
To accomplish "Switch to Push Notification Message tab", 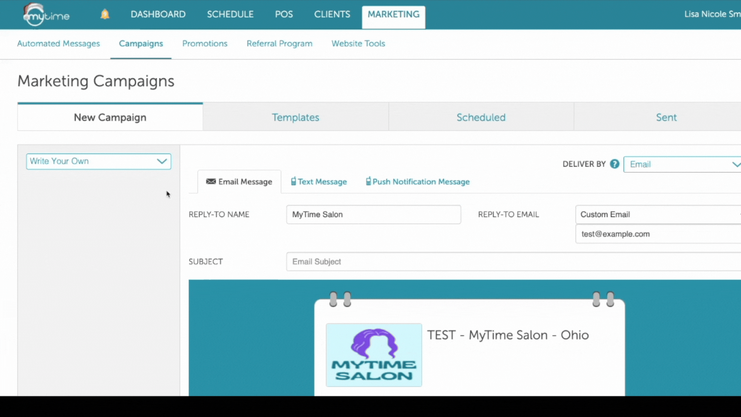I will point(418,182).
